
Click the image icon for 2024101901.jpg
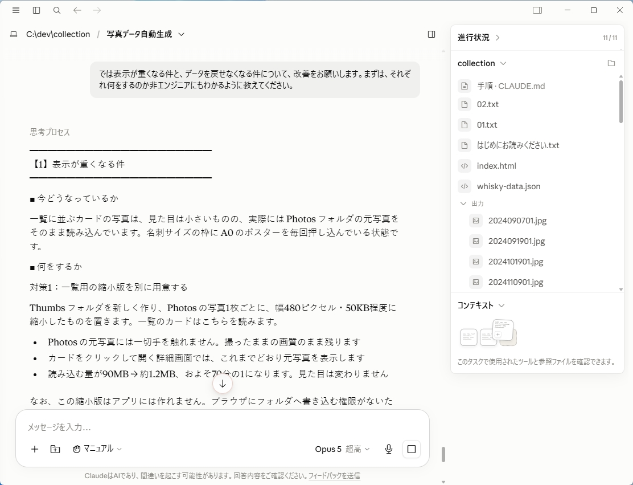[476, 262]
